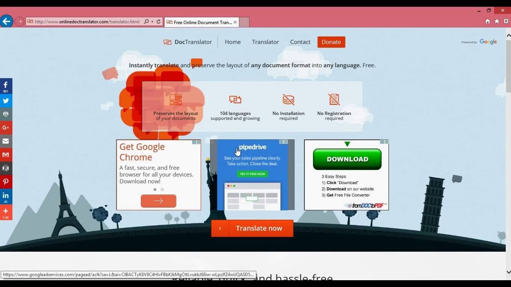Screen dimensions: 511x287
Task: Click the pipedrive ad logo text
Action: click(x=252, y=147)
